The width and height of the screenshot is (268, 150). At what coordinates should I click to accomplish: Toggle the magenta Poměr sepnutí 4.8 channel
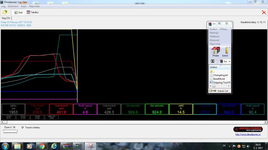pyautogui.click(x=85, y=109)
